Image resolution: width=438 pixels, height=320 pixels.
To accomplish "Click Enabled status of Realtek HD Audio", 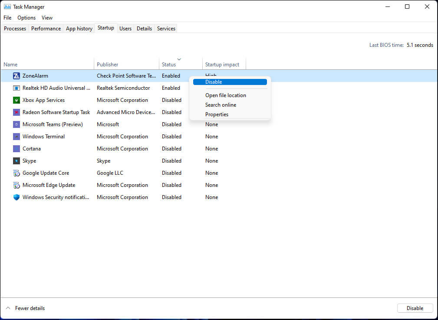I will tap(171, 88).
